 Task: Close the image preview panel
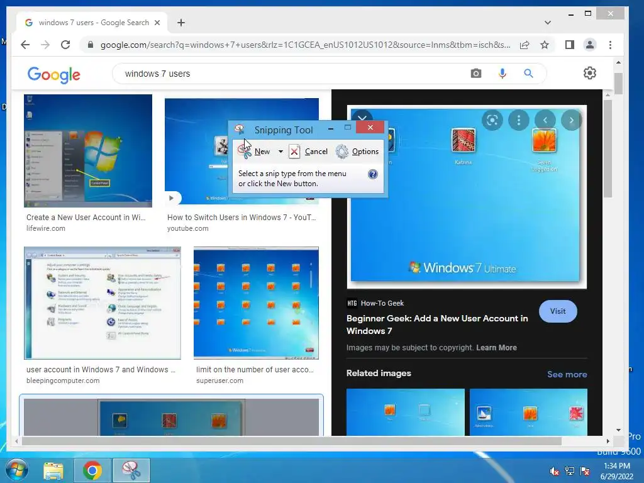362,117
